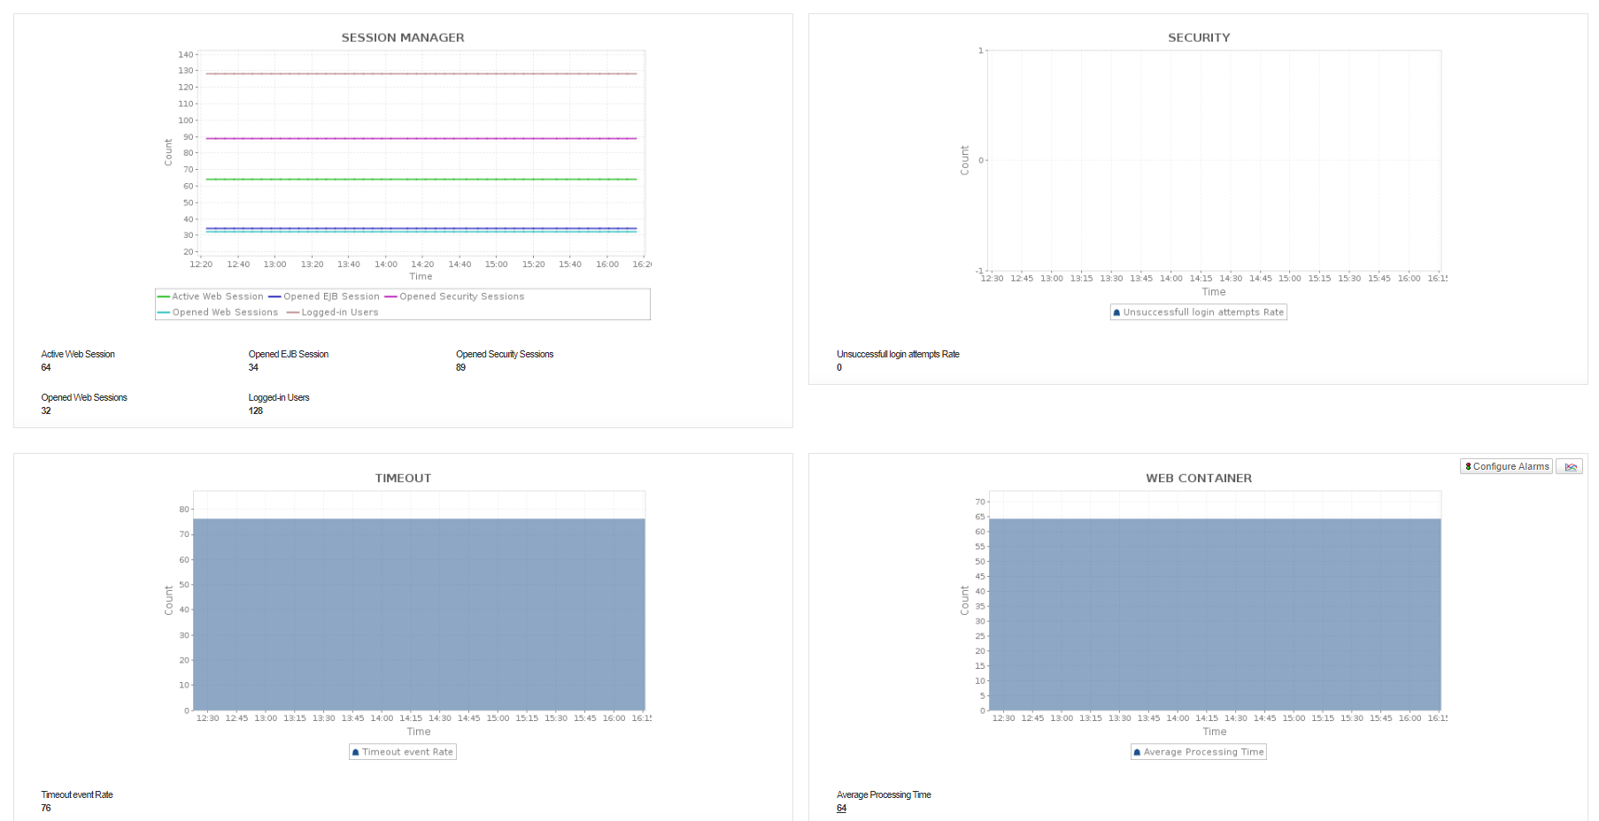
Task: Select the SESSION MANAGER panel title
Action: point(403,37)
